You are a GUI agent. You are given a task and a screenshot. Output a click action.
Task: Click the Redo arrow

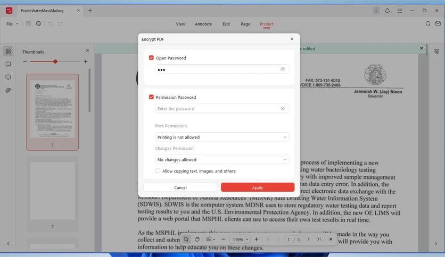pos(60,24)
